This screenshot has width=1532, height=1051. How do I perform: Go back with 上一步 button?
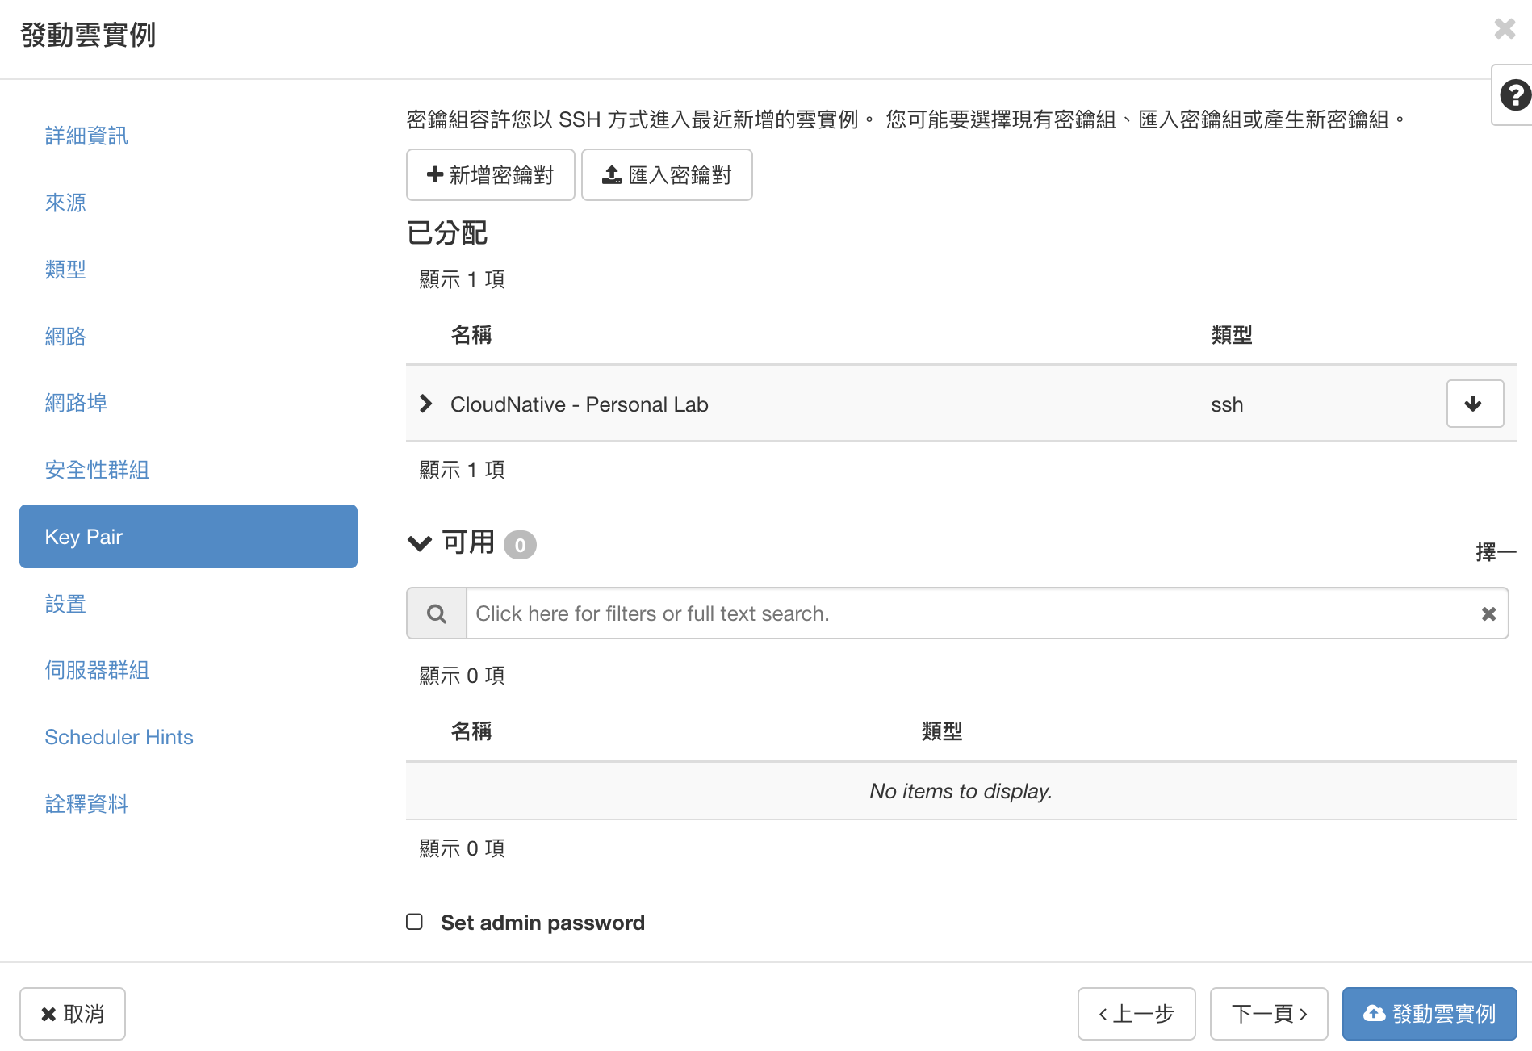(1136, 1014)
